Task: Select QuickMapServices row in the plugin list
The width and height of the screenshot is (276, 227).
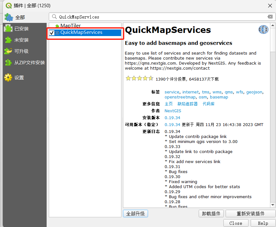Action: point(85,33)
